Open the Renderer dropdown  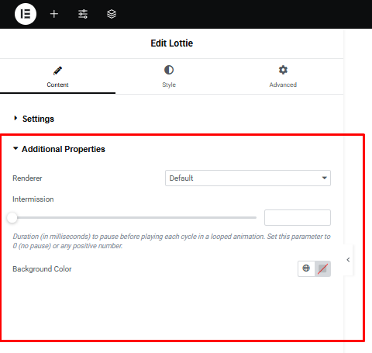248,178
